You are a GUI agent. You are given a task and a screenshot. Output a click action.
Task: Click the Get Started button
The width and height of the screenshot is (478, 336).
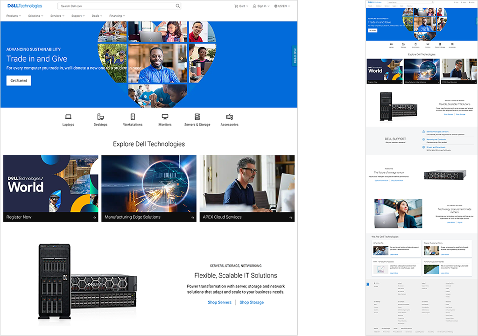[x=19, y=81]
